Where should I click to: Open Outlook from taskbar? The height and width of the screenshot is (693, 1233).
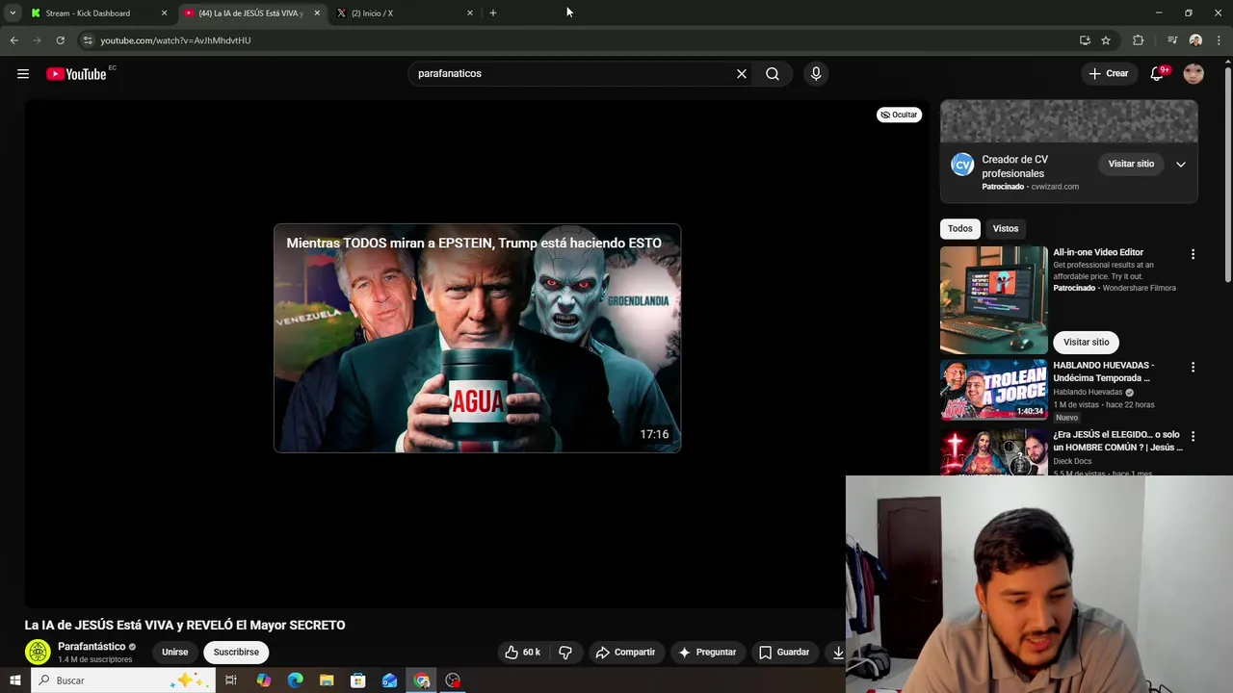[390, 680]
